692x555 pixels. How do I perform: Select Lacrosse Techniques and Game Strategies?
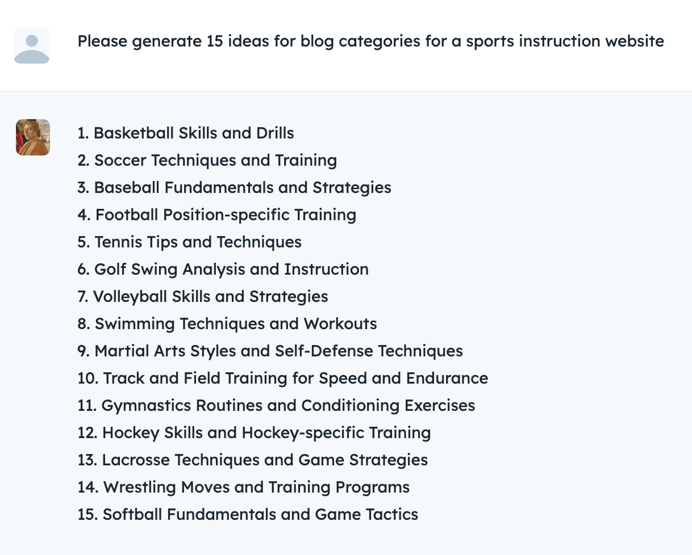pyautogui.click(x=253, y=460)
